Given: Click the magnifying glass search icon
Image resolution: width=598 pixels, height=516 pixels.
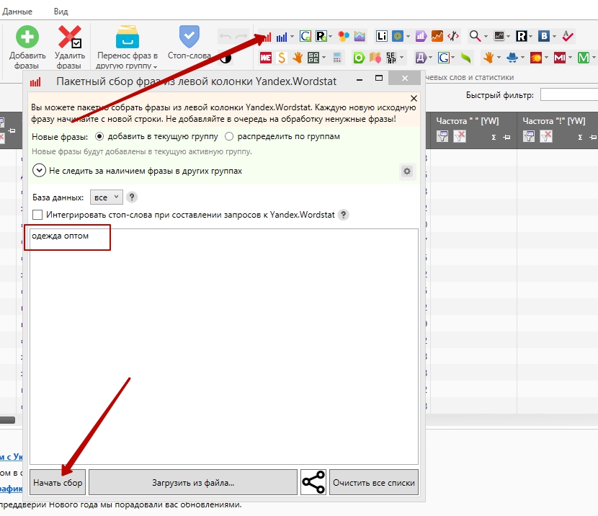Looking at the screenshot, I should pyautogui.click(x=475, y=36).
